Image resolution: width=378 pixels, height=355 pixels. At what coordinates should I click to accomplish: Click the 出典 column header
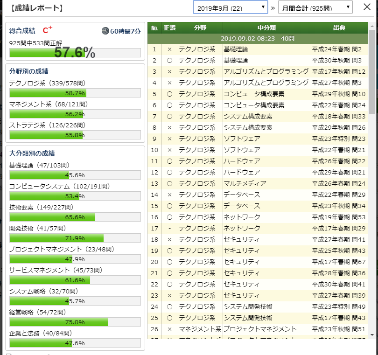(339, 28)
